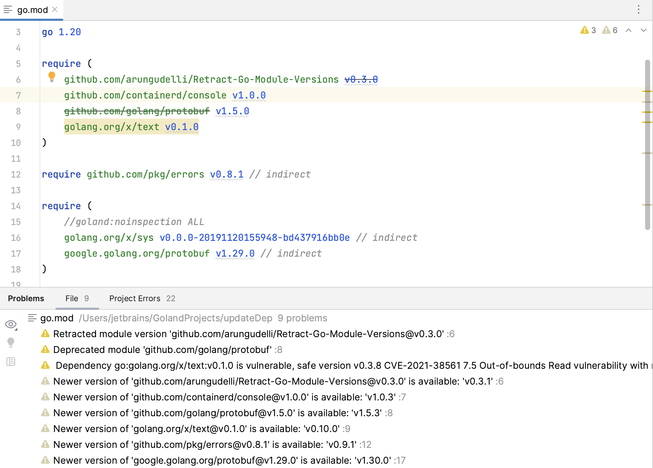Select newer version of golang/protobuf v1.5.3 problem

[218, 413]
